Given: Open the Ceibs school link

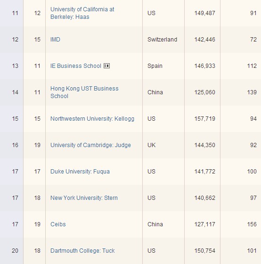Looking at the screenshot, I should pyautogui.click(x=58, y=224).
